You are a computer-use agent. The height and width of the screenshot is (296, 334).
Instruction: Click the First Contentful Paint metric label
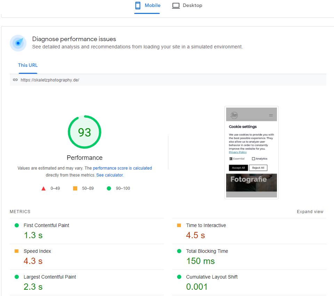point(46,225)
